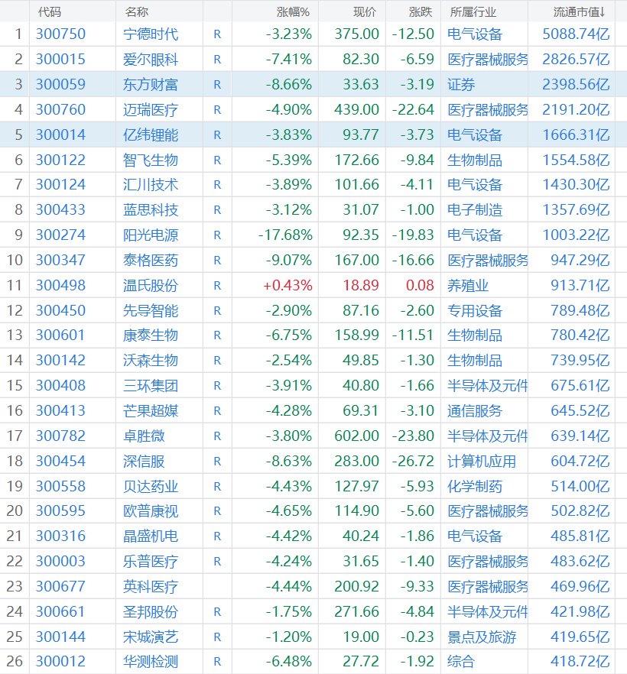627x674 pixels.
Task: Select the 迈瑞医疗 stock name
Action: click(151, 109)
